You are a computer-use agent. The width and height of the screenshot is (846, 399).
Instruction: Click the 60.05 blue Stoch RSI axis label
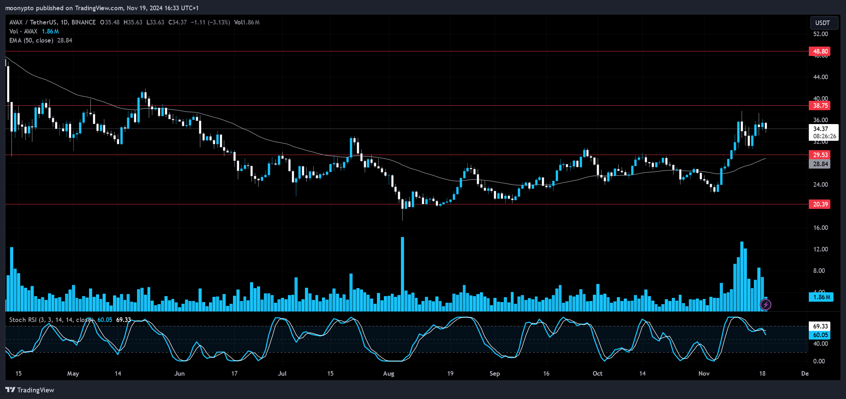[x=820, y=335]
